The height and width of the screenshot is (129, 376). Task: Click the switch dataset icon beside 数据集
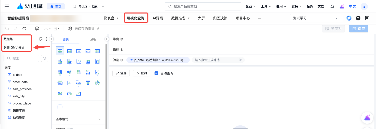click(41, 39)
